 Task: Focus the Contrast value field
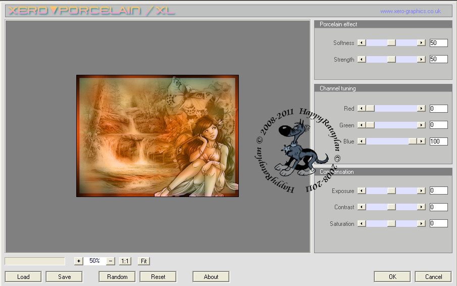point(439,207)
